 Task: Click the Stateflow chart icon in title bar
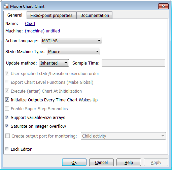click(6, 6)
